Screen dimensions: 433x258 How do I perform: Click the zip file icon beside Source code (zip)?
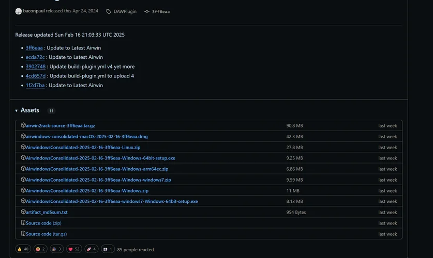point(23,223)
